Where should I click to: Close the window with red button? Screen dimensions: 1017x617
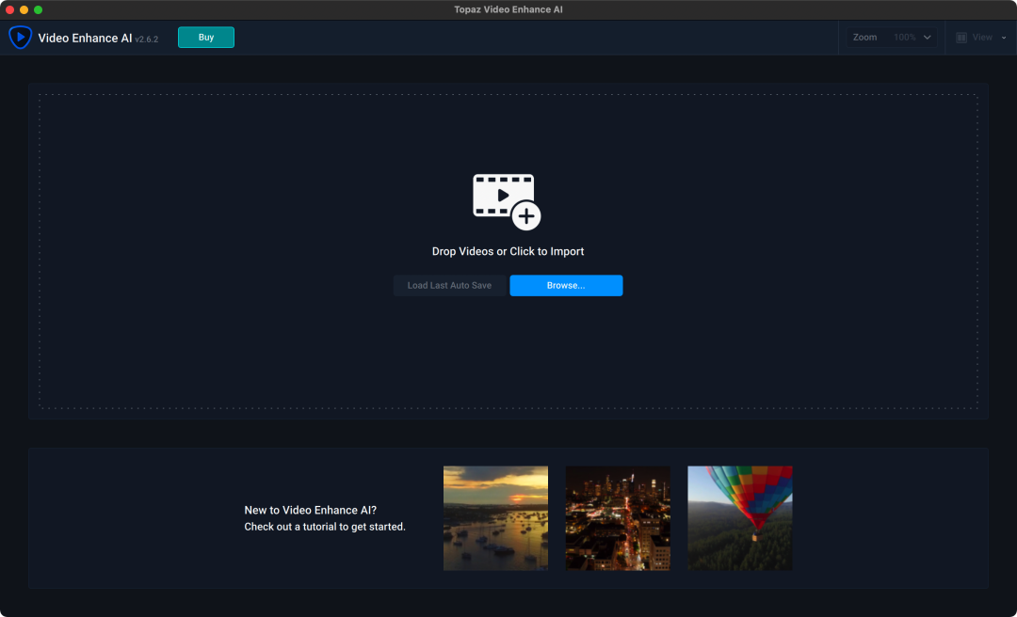click(x=9, y=9)
